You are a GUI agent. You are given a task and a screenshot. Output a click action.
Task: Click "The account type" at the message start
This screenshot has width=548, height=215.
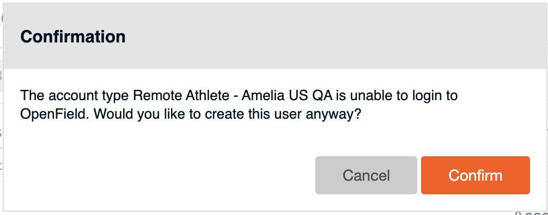point(75,95)
